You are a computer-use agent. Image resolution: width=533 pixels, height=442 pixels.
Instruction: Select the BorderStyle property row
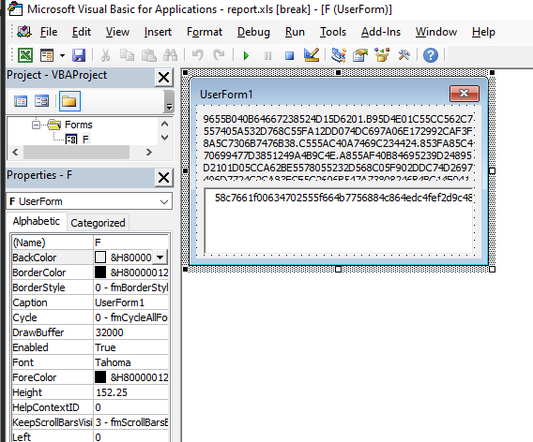pos(90,287)
